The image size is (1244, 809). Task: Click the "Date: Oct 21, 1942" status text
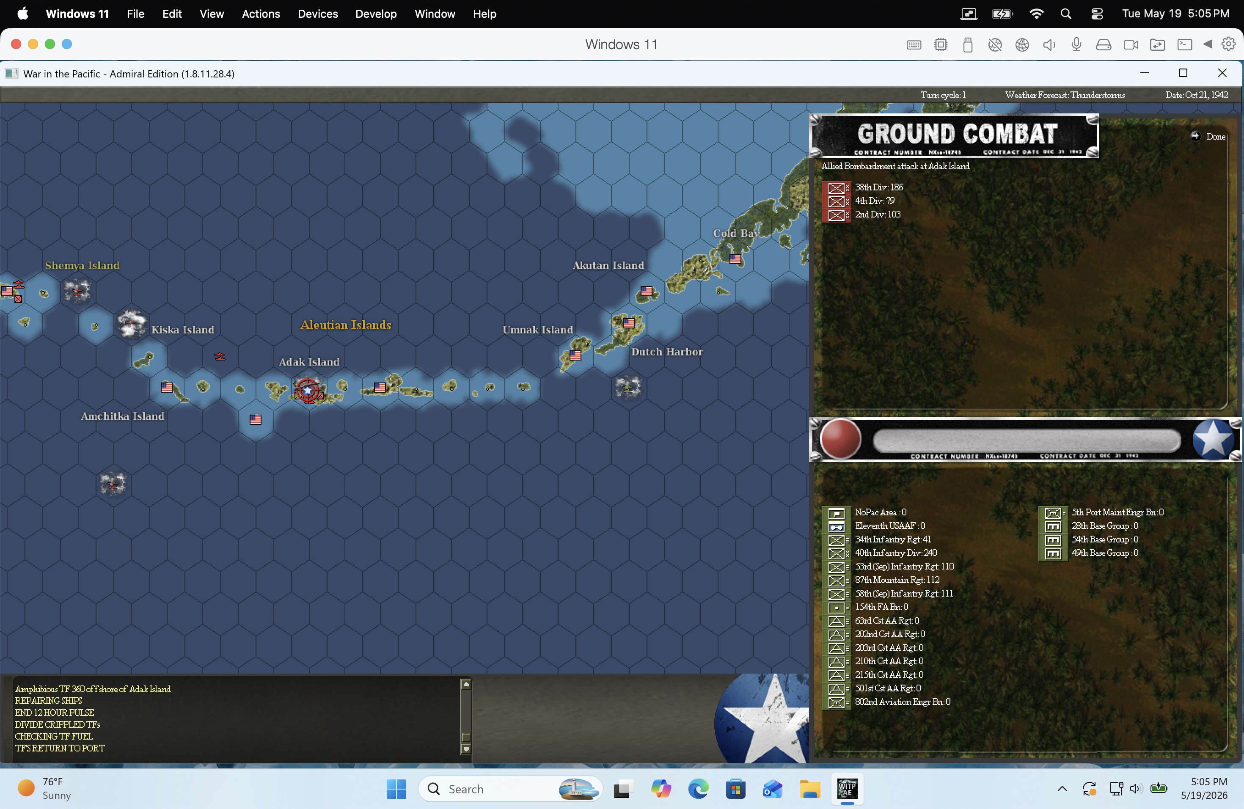point(1197,95)
